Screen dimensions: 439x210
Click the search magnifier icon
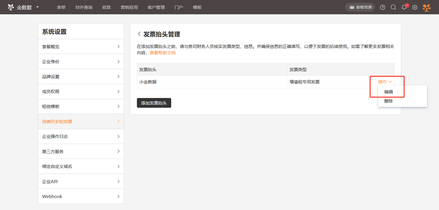click(393, 7)
